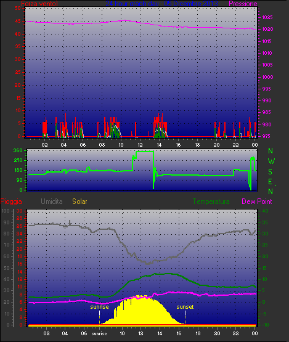The width and height of the screenshot is (289, 342).
Task: Click the 360 degree wind direction tick
Action: pyautogui.click(x=18, y=150)
